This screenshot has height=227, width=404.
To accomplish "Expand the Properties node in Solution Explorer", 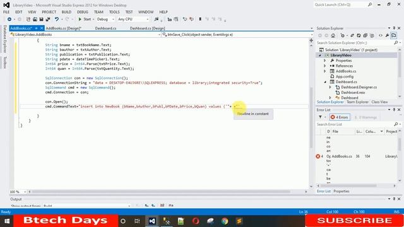I will [x=325, y=61].
